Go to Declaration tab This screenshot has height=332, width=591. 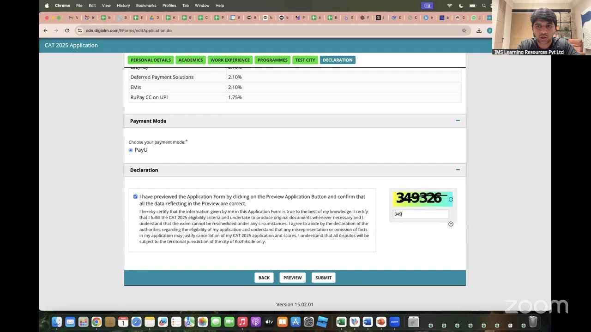[338, 60]
